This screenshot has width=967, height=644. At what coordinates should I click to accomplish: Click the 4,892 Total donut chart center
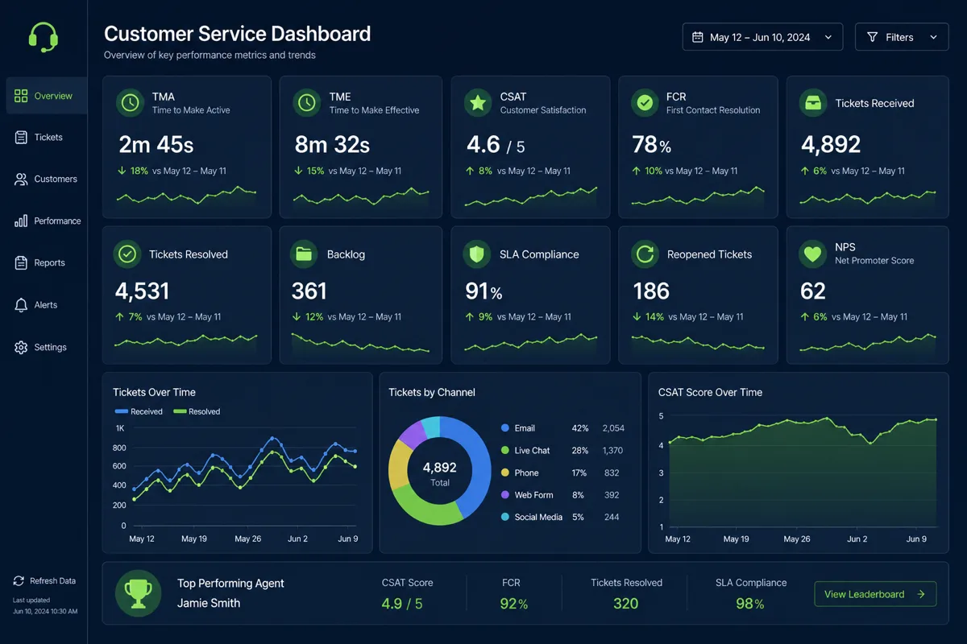click(x=439, y=473)
